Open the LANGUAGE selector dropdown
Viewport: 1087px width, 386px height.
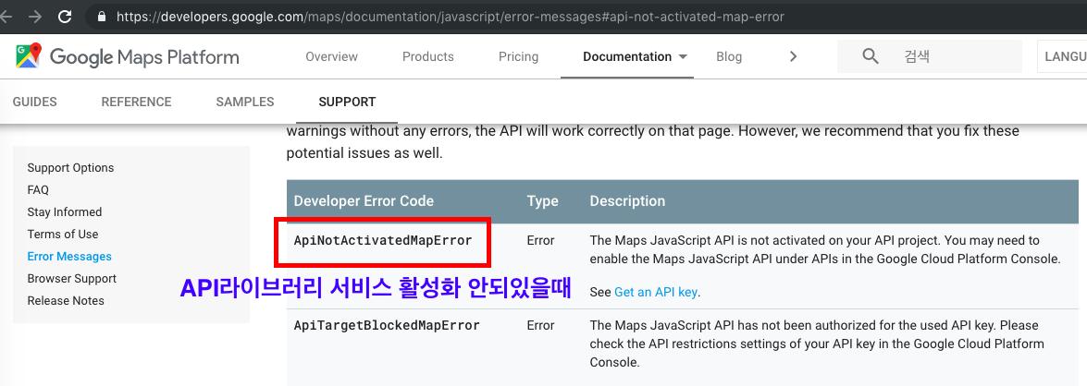1062,56
